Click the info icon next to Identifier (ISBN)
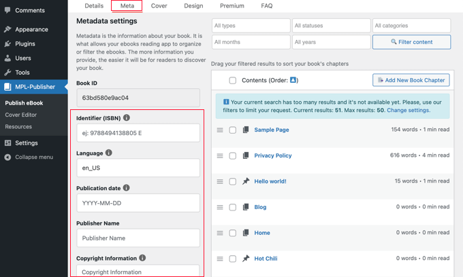 (127, 117)
